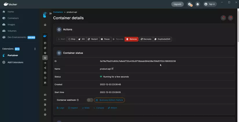Click Duplicate/Edit button
The width and height of the screenshot is (239, 122).
pos(162,39)
